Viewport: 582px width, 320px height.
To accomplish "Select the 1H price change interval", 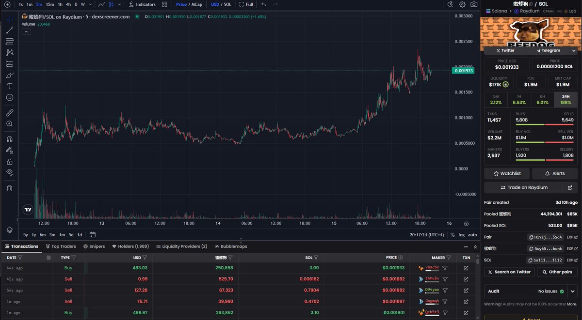I will coord(519,100).
